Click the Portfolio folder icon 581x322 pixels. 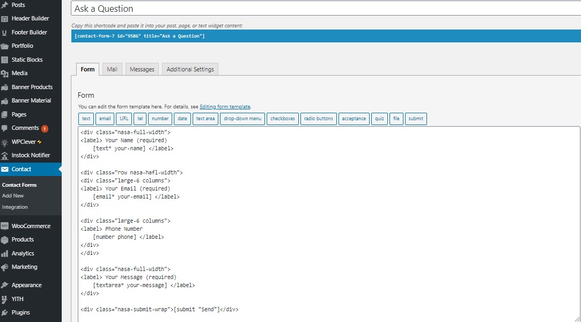[x=4, y=46]
